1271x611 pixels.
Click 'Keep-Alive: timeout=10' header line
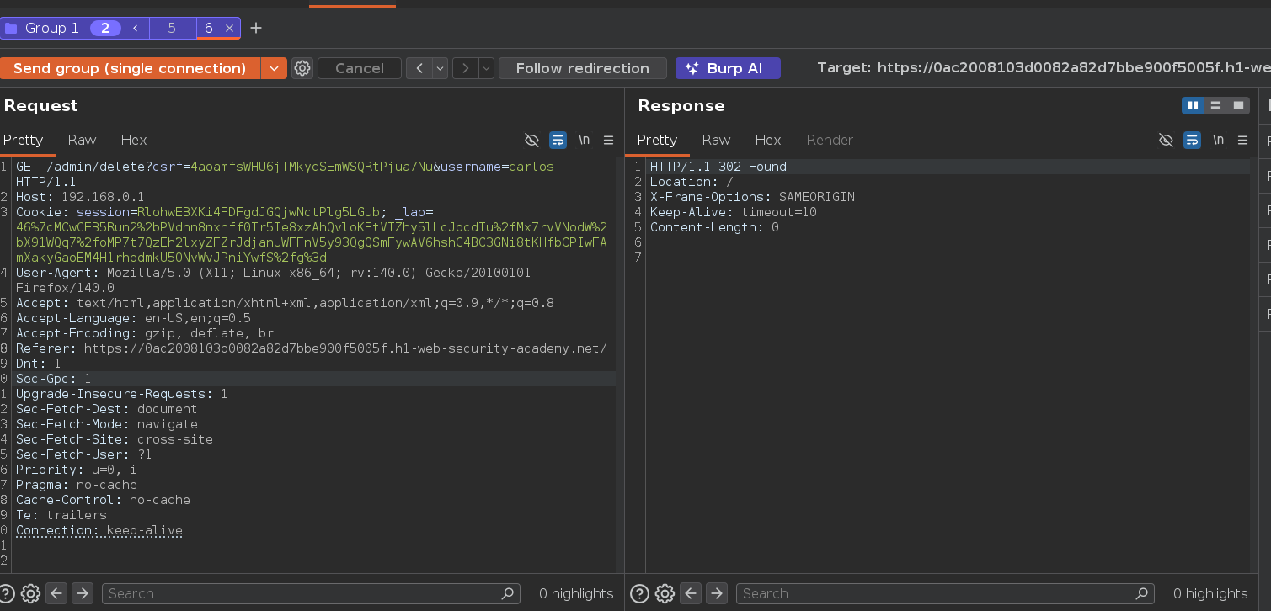point(734,212)
